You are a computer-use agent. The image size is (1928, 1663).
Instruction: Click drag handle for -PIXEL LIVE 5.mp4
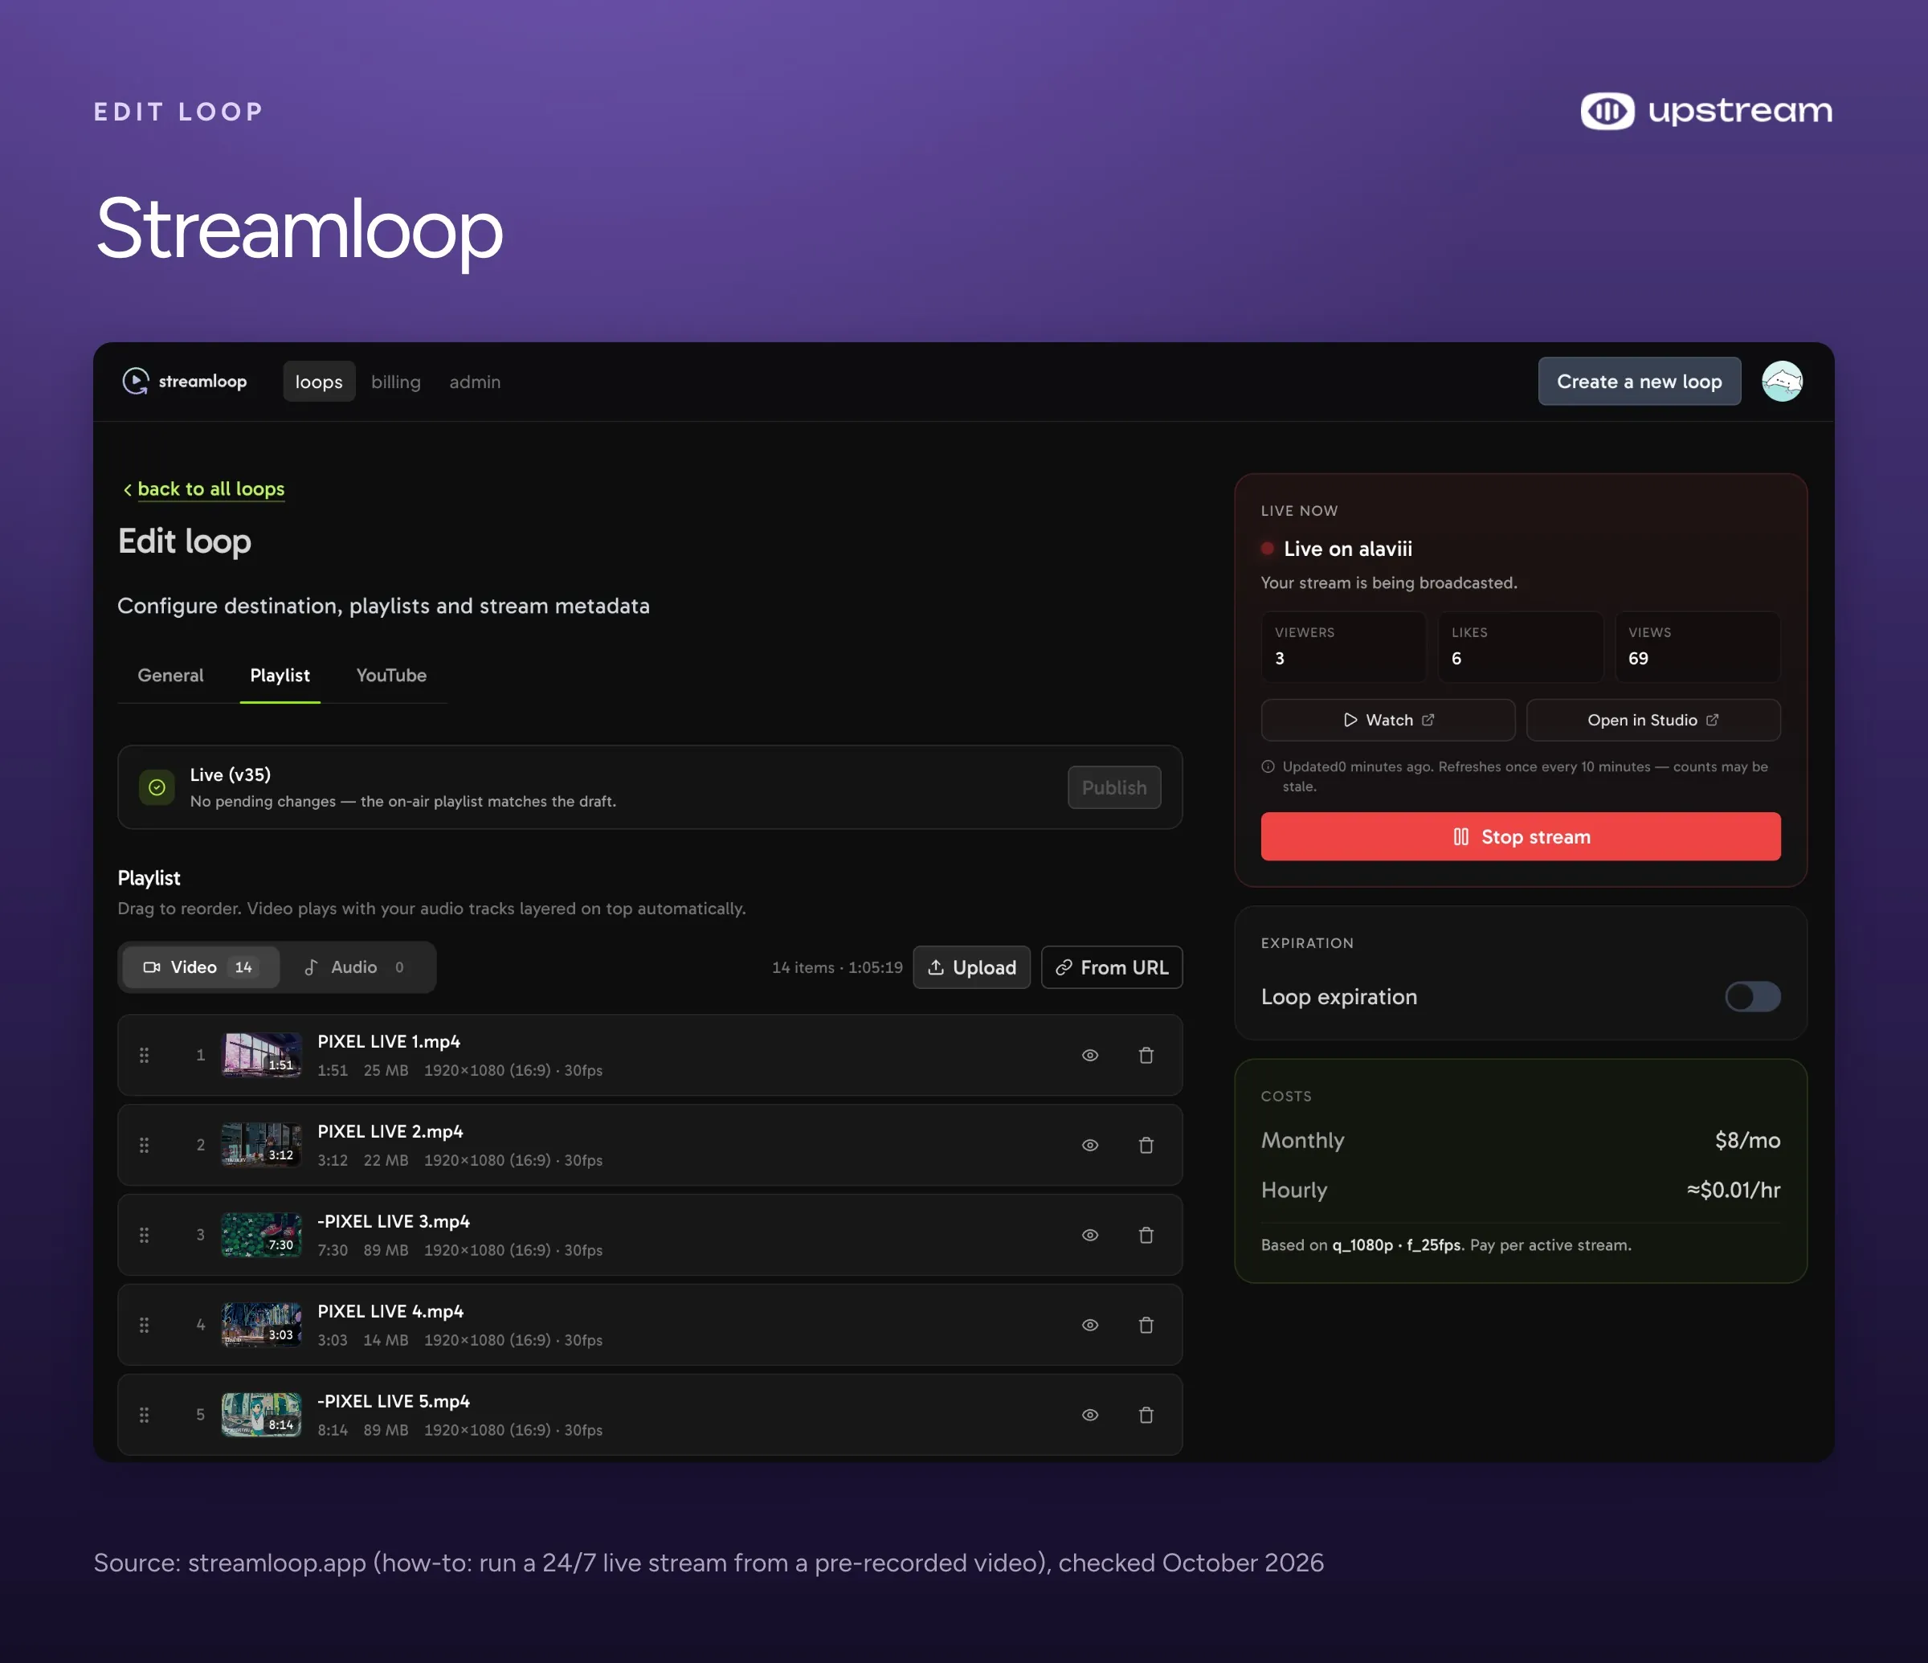[145, 1415]
